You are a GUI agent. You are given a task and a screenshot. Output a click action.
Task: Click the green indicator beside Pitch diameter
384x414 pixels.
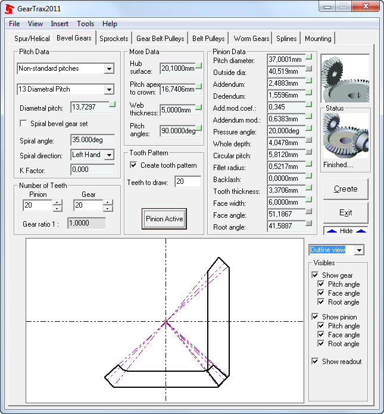click(x=308, y=57)
